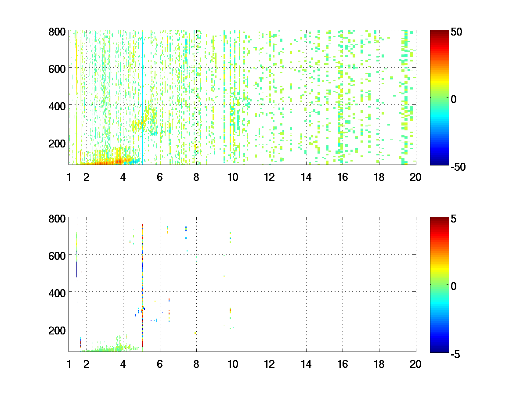This screenshot has height=395, width=527.
Task: Click x-axis tick "8" under the upper plot
Action: [x=196, y=177]
